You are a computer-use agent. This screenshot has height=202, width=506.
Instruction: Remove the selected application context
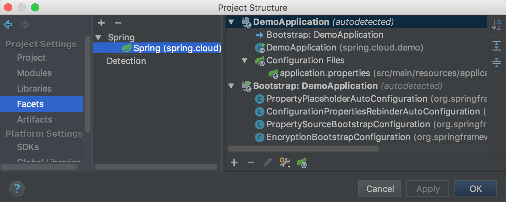(251, 163)
